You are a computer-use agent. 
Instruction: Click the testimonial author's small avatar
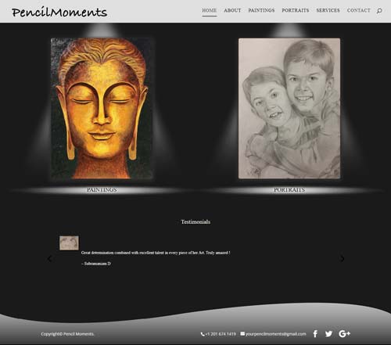[x=69, y=243]
